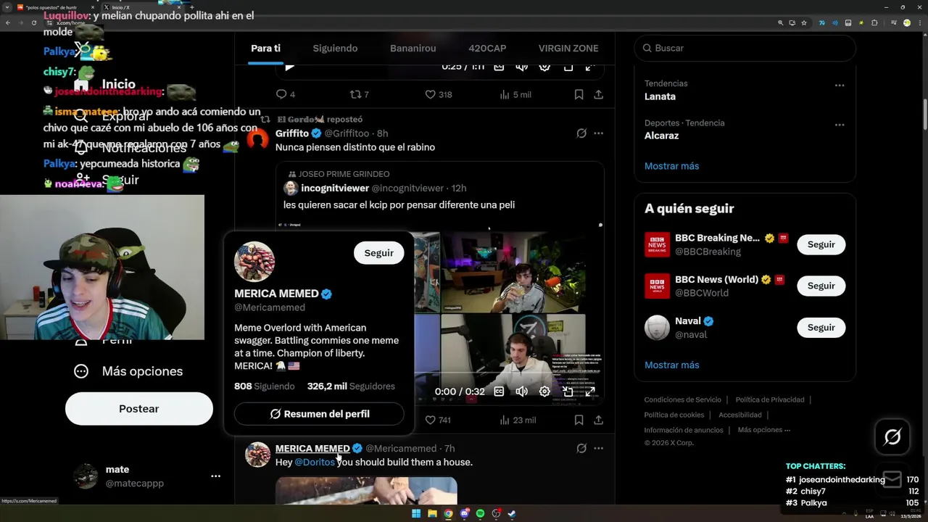Follow Naval account
Image resolution: width=928 pixels, height=522 pixels.
click(821, 327)
